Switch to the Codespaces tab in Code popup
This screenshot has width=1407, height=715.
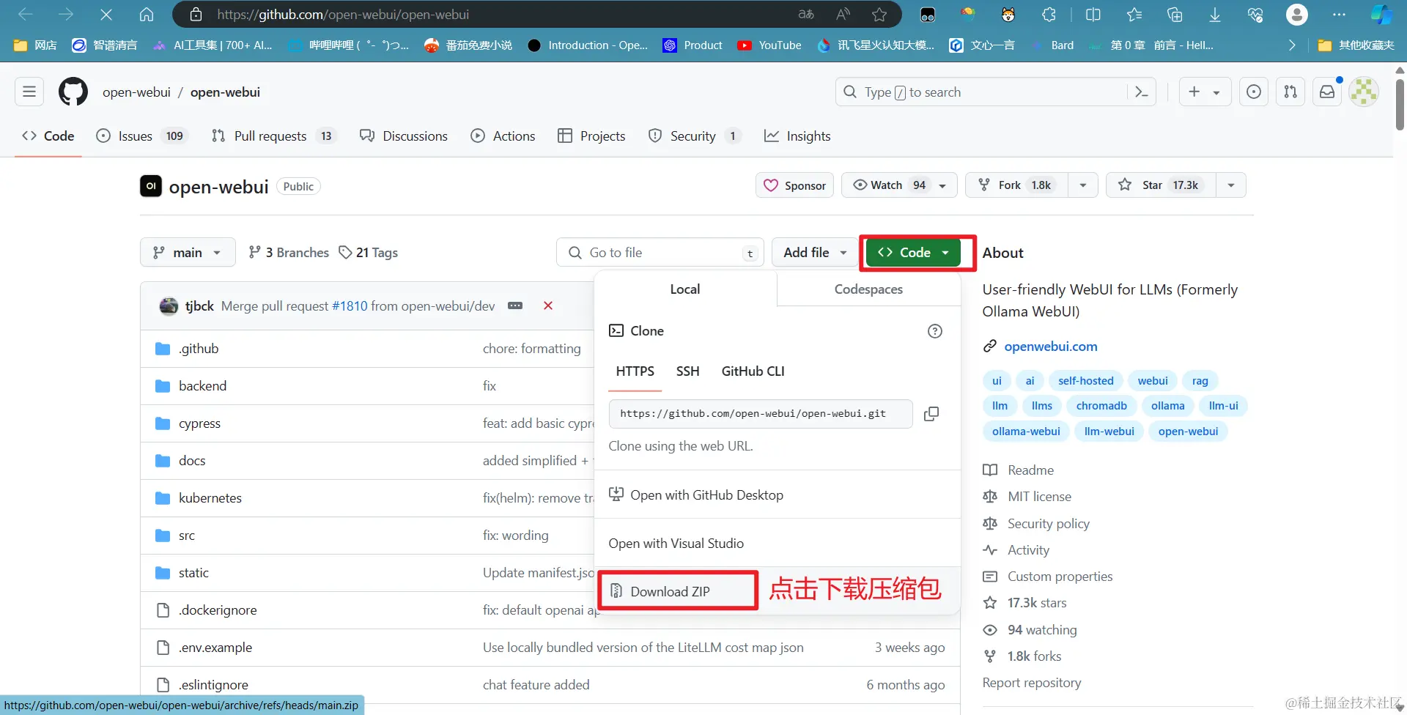click(x=868, y=289)
